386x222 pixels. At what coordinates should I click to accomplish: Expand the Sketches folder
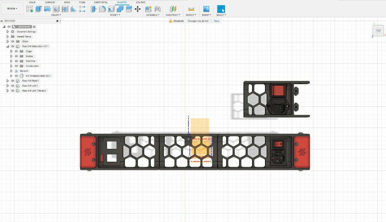point(11,61)
